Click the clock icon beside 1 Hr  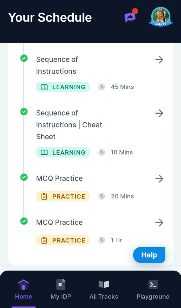point(102,240)
